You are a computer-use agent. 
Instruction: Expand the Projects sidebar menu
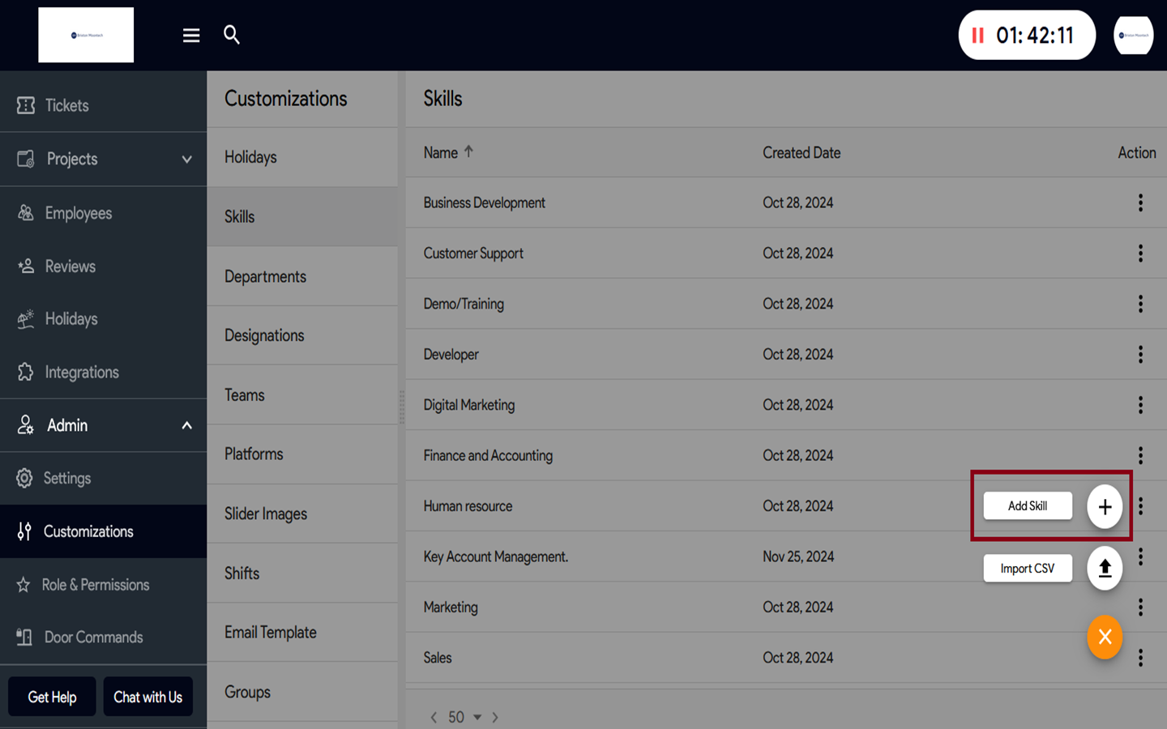(186, 160)
